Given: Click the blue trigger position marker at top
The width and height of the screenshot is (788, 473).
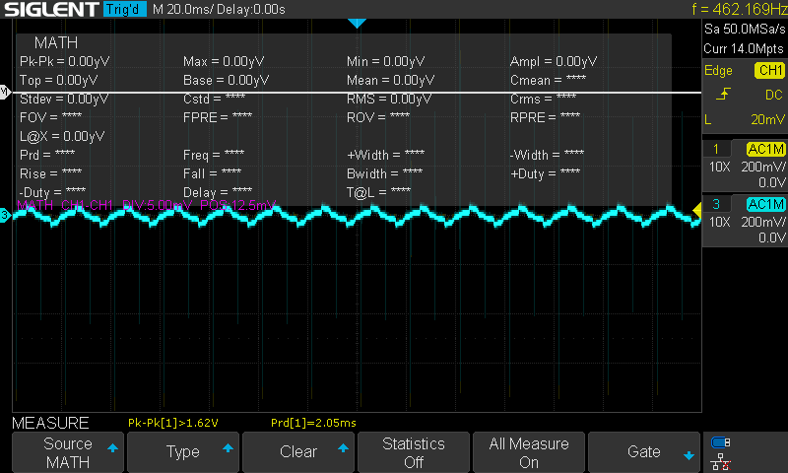Looking at the screenshot, I should click(357, 23).
